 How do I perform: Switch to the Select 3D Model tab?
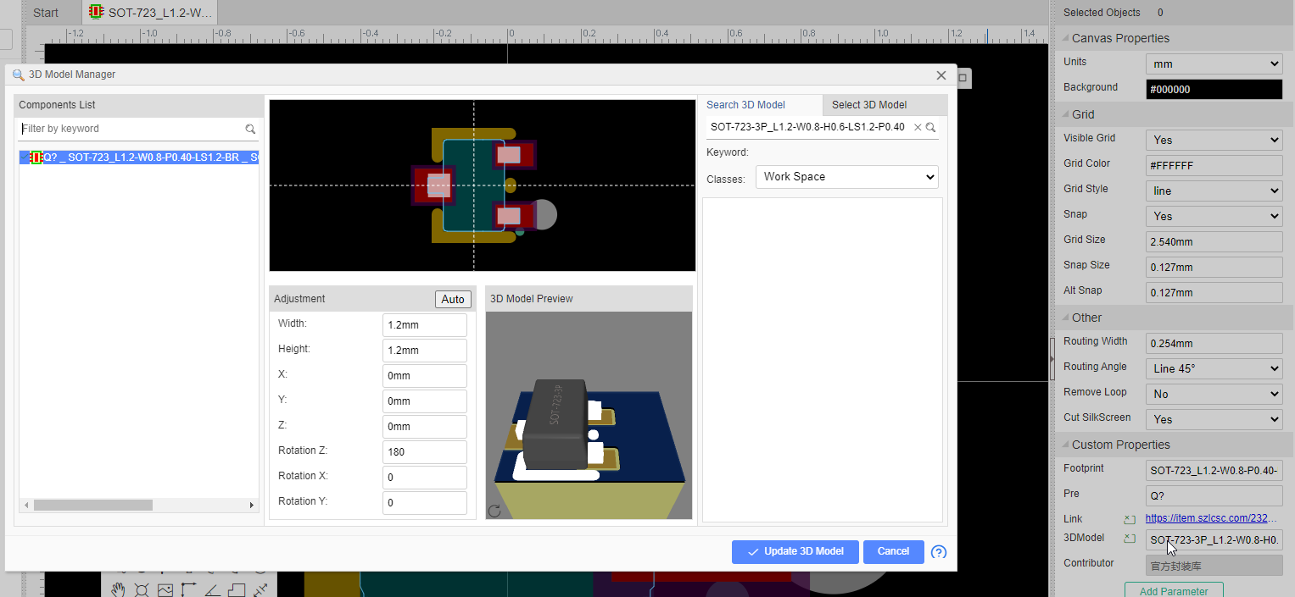[885, 105]
